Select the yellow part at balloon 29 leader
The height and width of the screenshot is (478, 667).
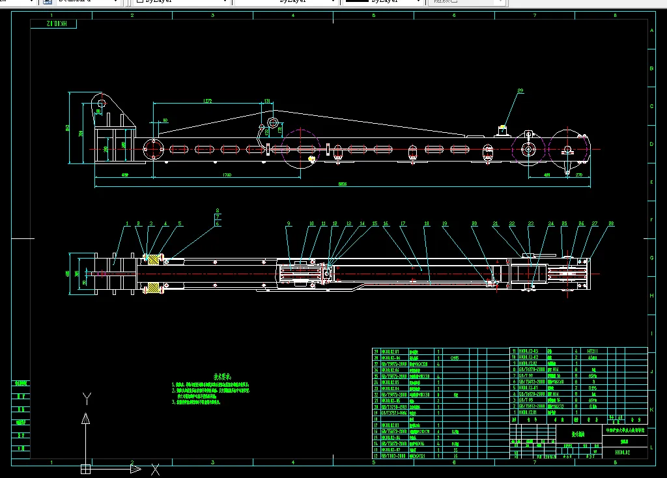pyautogui.click(x=502, y=127)
